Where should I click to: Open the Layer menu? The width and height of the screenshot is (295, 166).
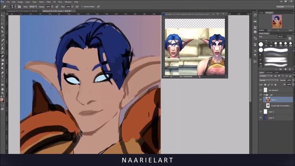(28, 2)
